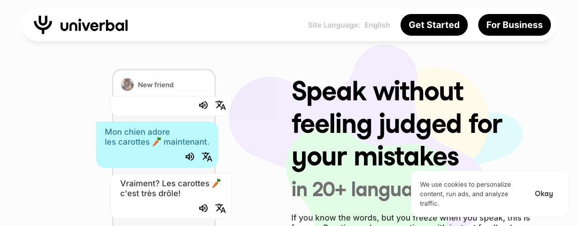Accept cookies with the Okay button
Screen dimensions: 578x226
coord(544,194)
